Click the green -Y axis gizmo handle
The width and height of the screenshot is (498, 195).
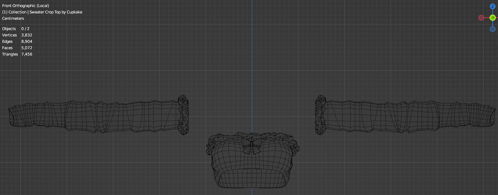click(x=493, y=18)
